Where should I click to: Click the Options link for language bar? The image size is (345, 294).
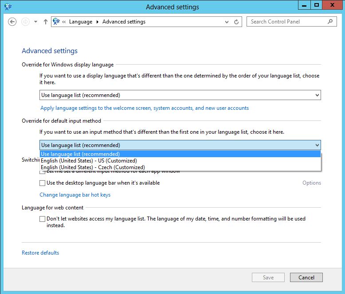[312, 183]
